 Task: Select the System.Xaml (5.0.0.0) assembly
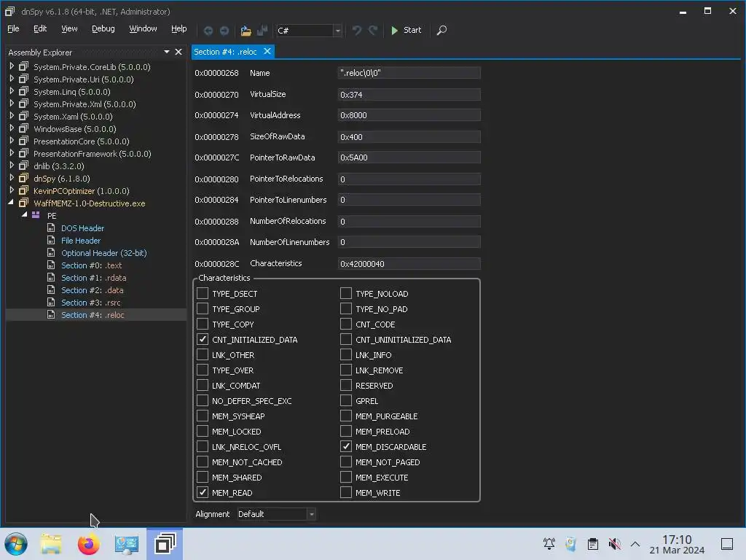tap(73, 116)
